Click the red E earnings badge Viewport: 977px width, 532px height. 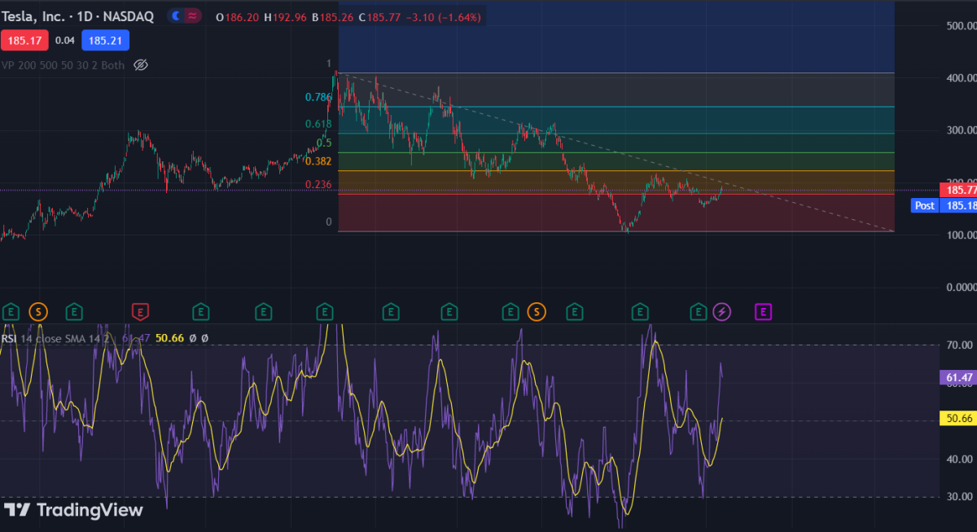point(141,311)
